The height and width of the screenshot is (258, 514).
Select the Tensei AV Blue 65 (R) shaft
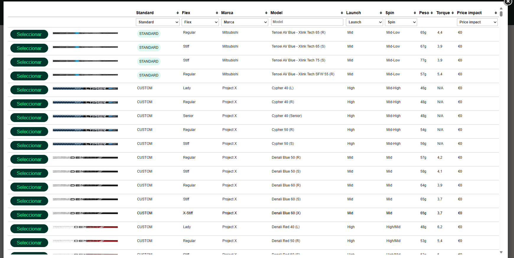[x=29, y=34]
